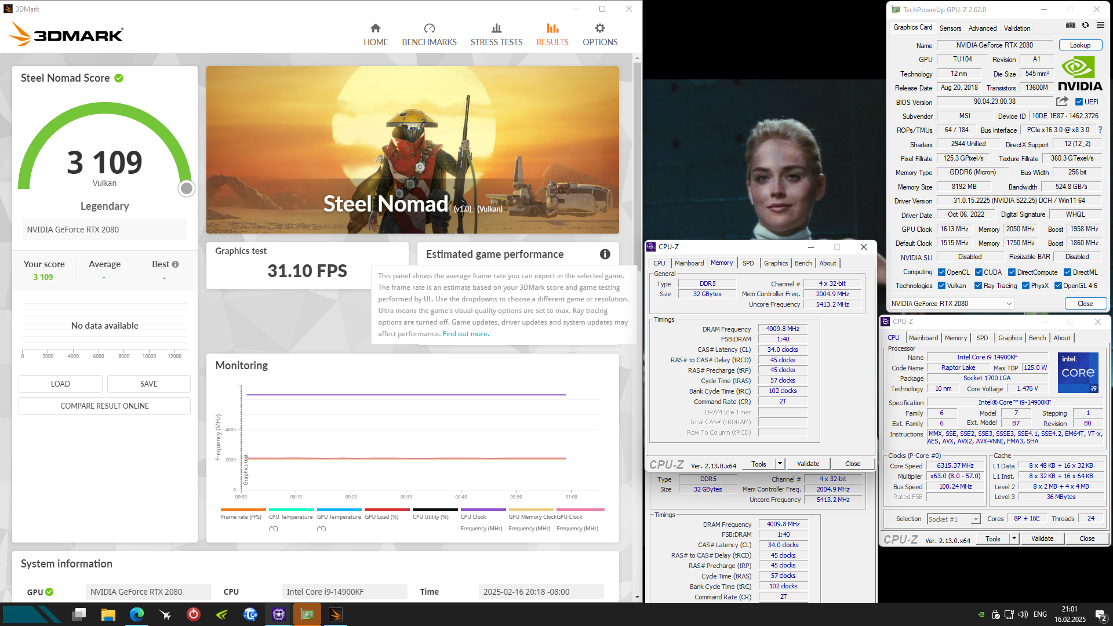
Task: Open 3DMark OPTIONS gear
Action: point(600,35)
